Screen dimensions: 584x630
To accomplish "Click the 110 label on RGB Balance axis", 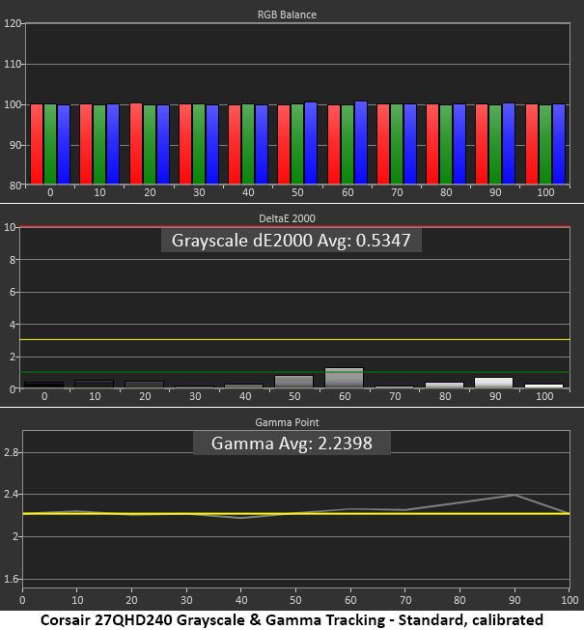I will point(12,64).
